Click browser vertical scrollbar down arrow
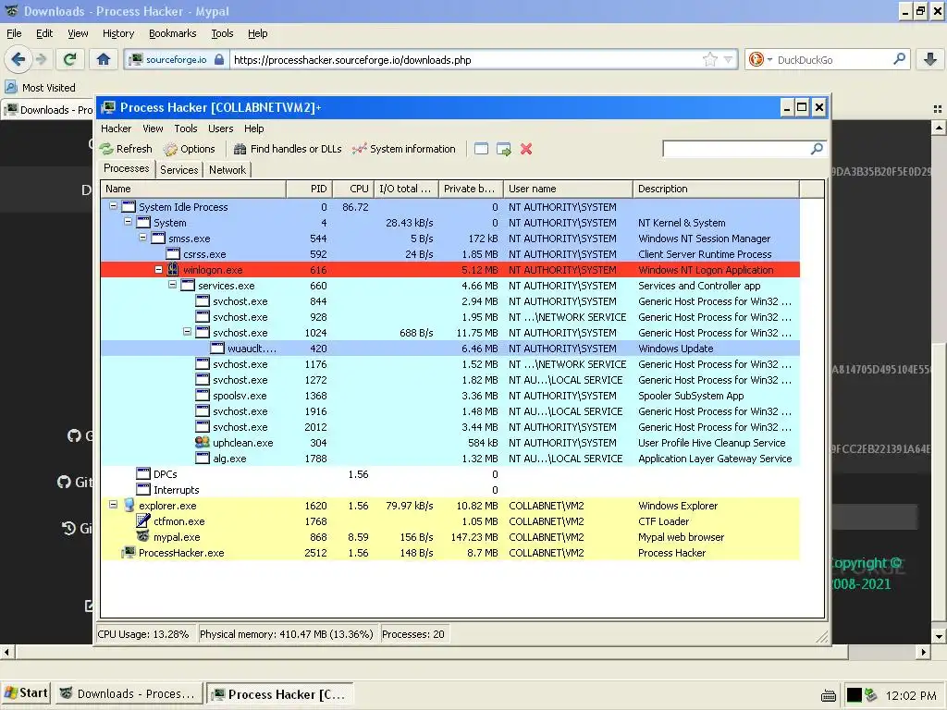The width and height of the screenshot is (947, 710). point(939,636)
